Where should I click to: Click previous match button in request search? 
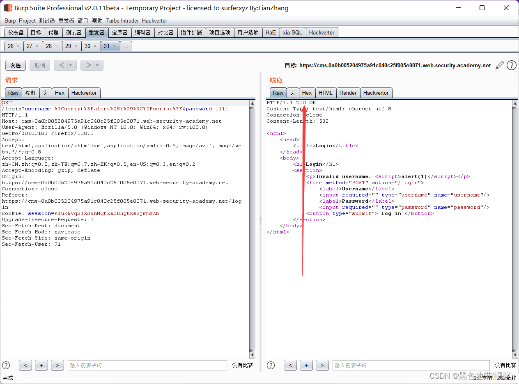tap(25, 365)
